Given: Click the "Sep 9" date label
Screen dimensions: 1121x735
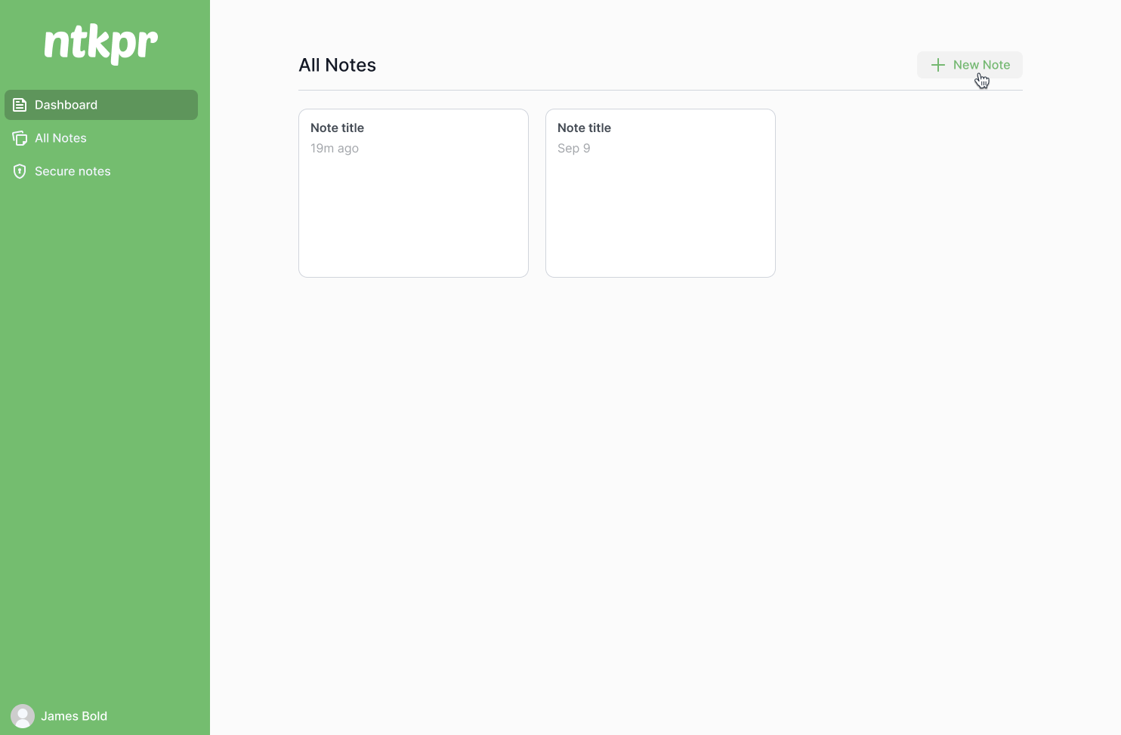Looking at the screenshot, I should pos(573,148).
